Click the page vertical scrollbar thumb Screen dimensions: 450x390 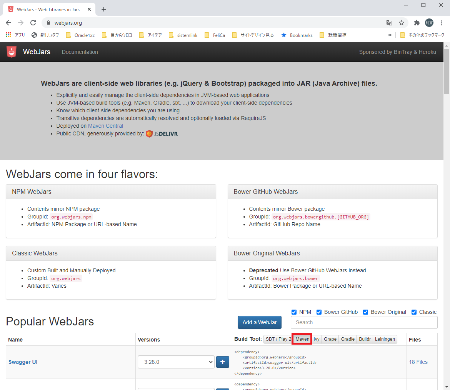point(447,71)
